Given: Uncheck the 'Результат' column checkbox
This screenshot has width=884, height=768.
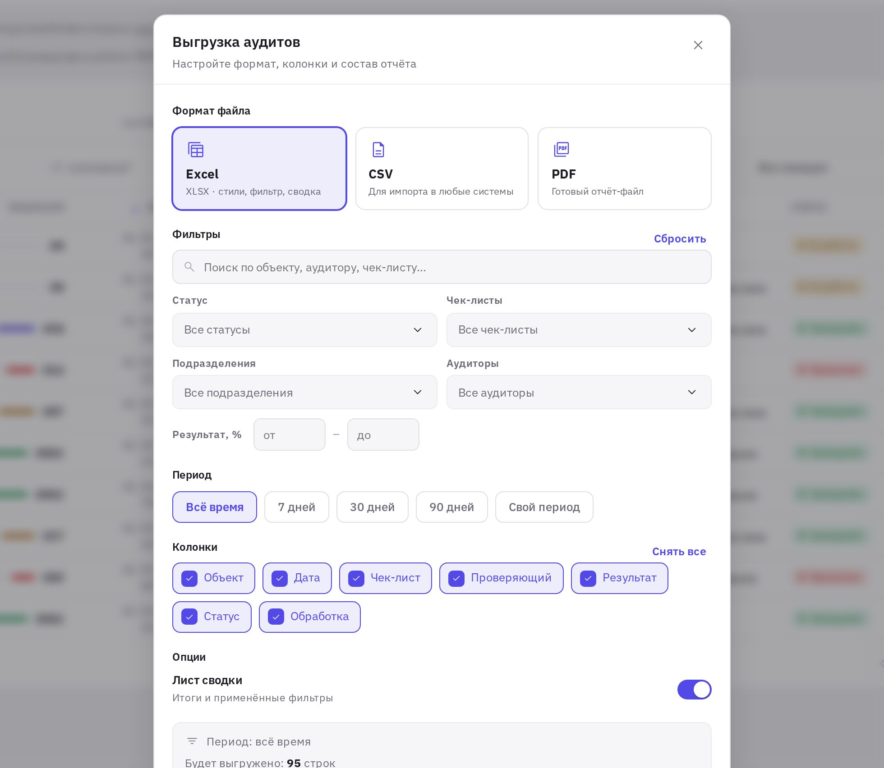Looking at the screenshot, I should click(x=588, y=578).
